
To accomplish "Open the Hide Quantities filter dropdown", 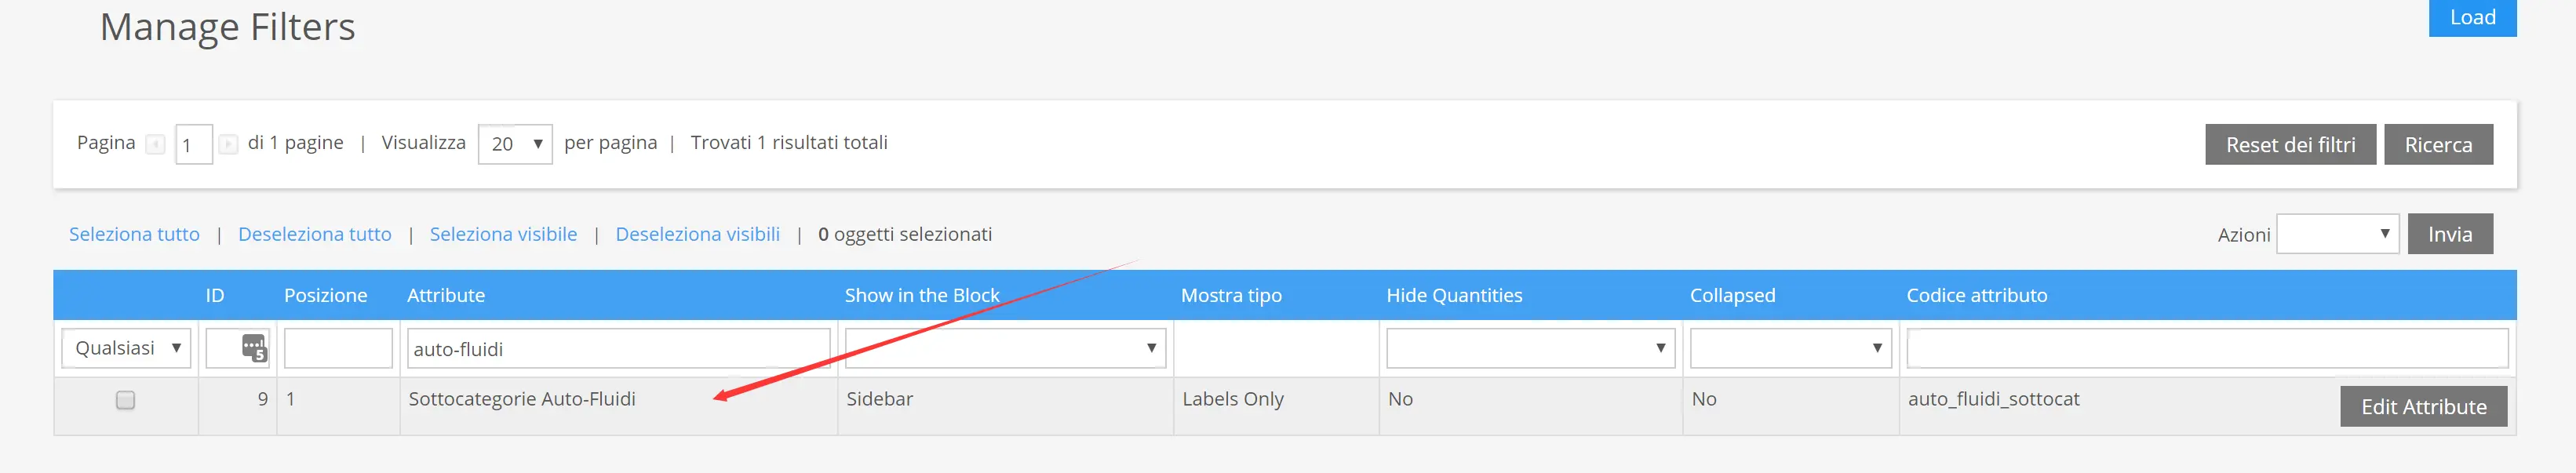I will point(1529,348).
